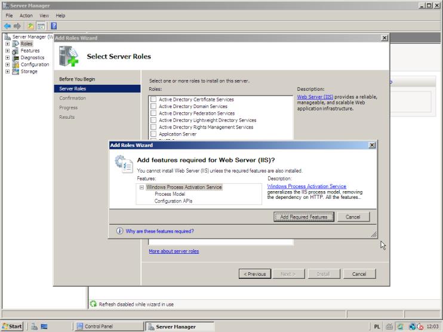Expand the Roles tree node

point(8,44)
